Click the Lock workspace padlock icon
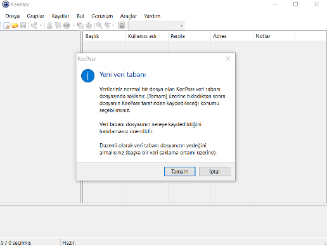 tap(122, 25)
